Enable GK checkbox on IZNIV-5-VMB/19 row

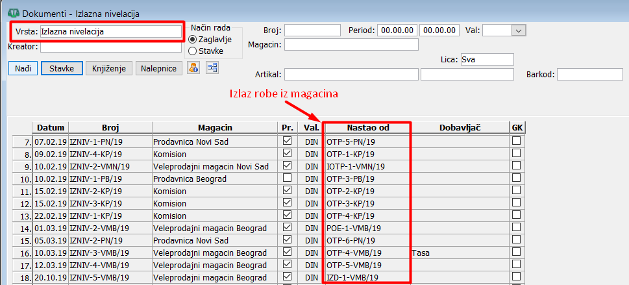click(516, 277)
